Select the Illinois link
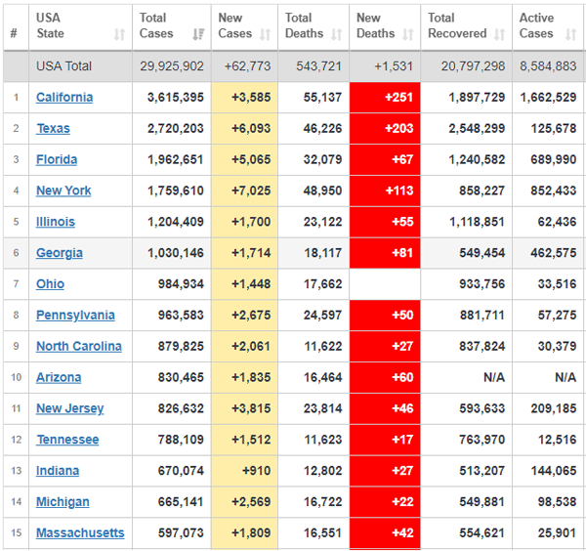Image resolution: width=586 pixels, height=551 pixels. click(x=56, y=222)
